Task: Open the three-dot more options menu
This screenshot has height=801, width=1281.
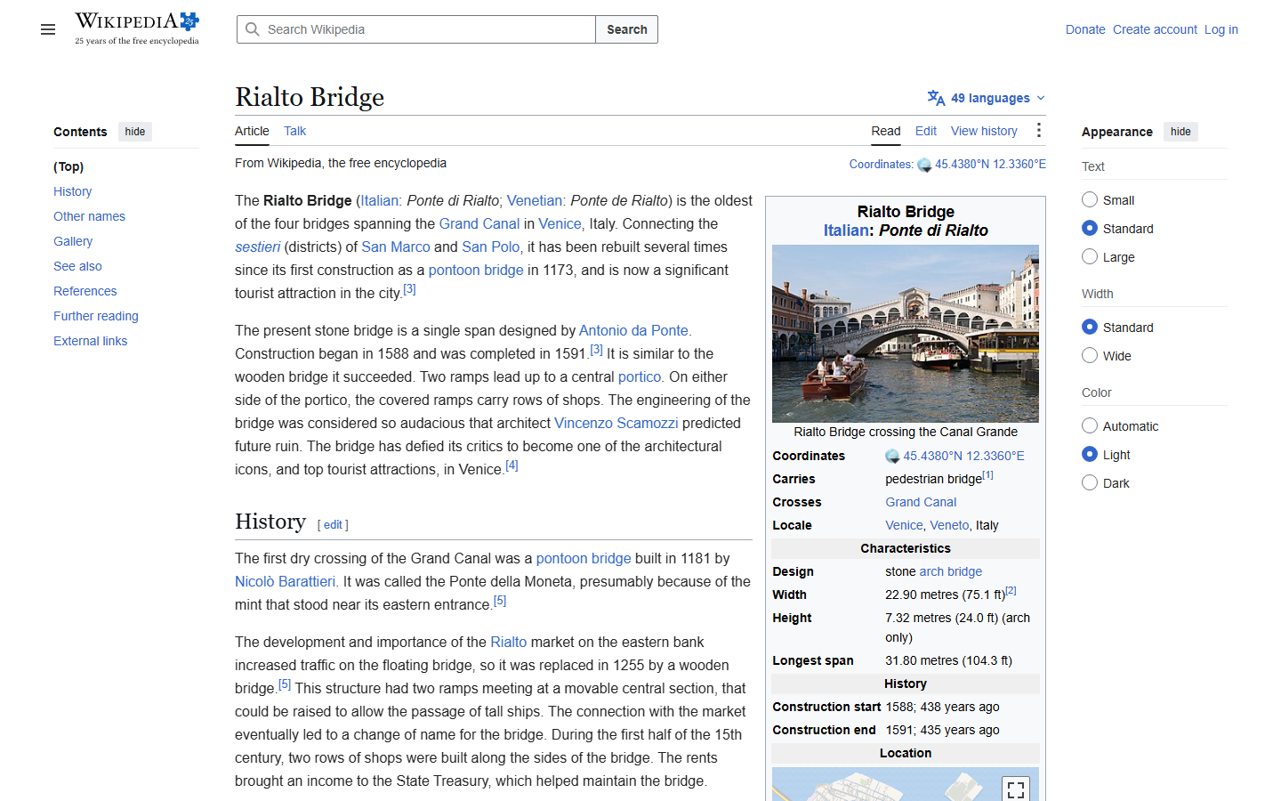Action: 1038,131
